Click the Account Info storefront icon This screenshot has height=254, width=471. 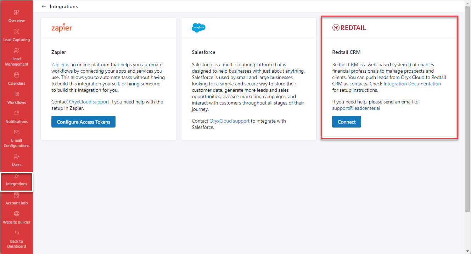tap(17, 195)
